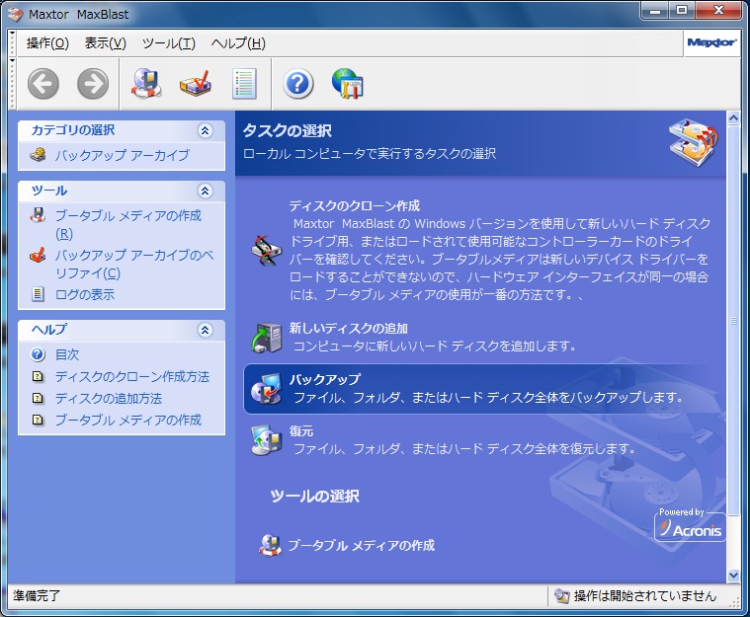
Task: Click バックアップ アーカイブのベリファイ(C) link
Action: pos(134,264)
